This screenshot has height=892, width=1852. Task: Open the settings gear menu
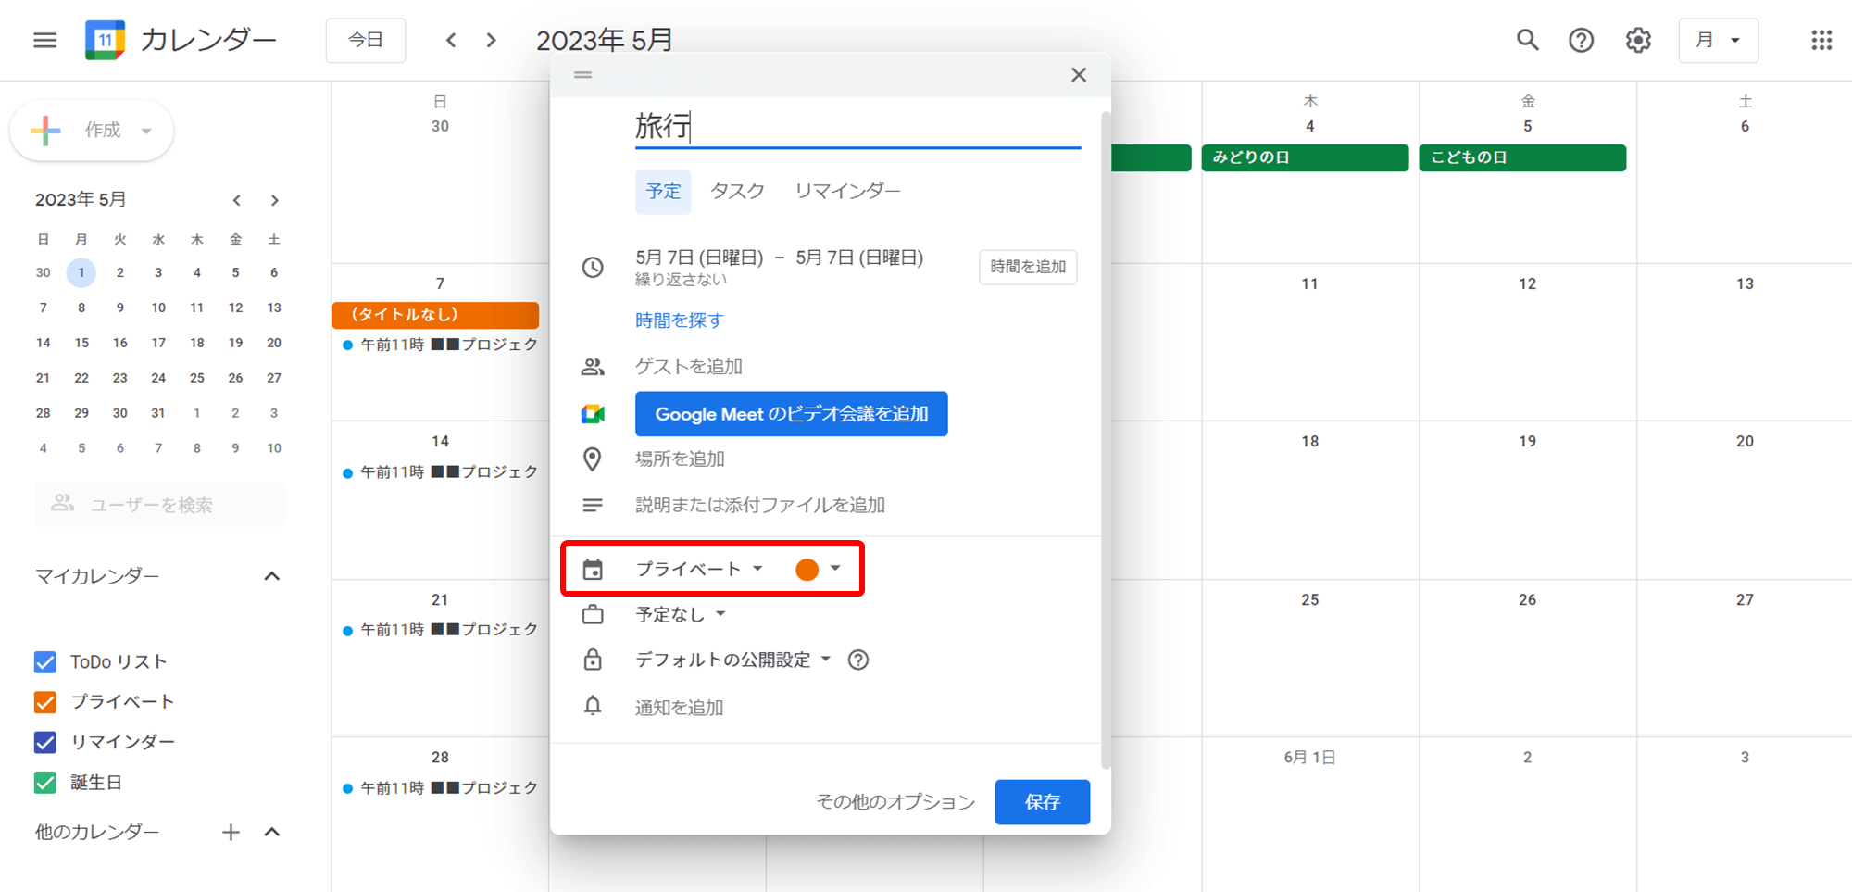(1637, 40)
